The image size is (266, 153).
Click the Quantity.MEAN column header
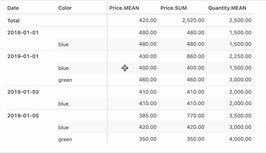227,8
